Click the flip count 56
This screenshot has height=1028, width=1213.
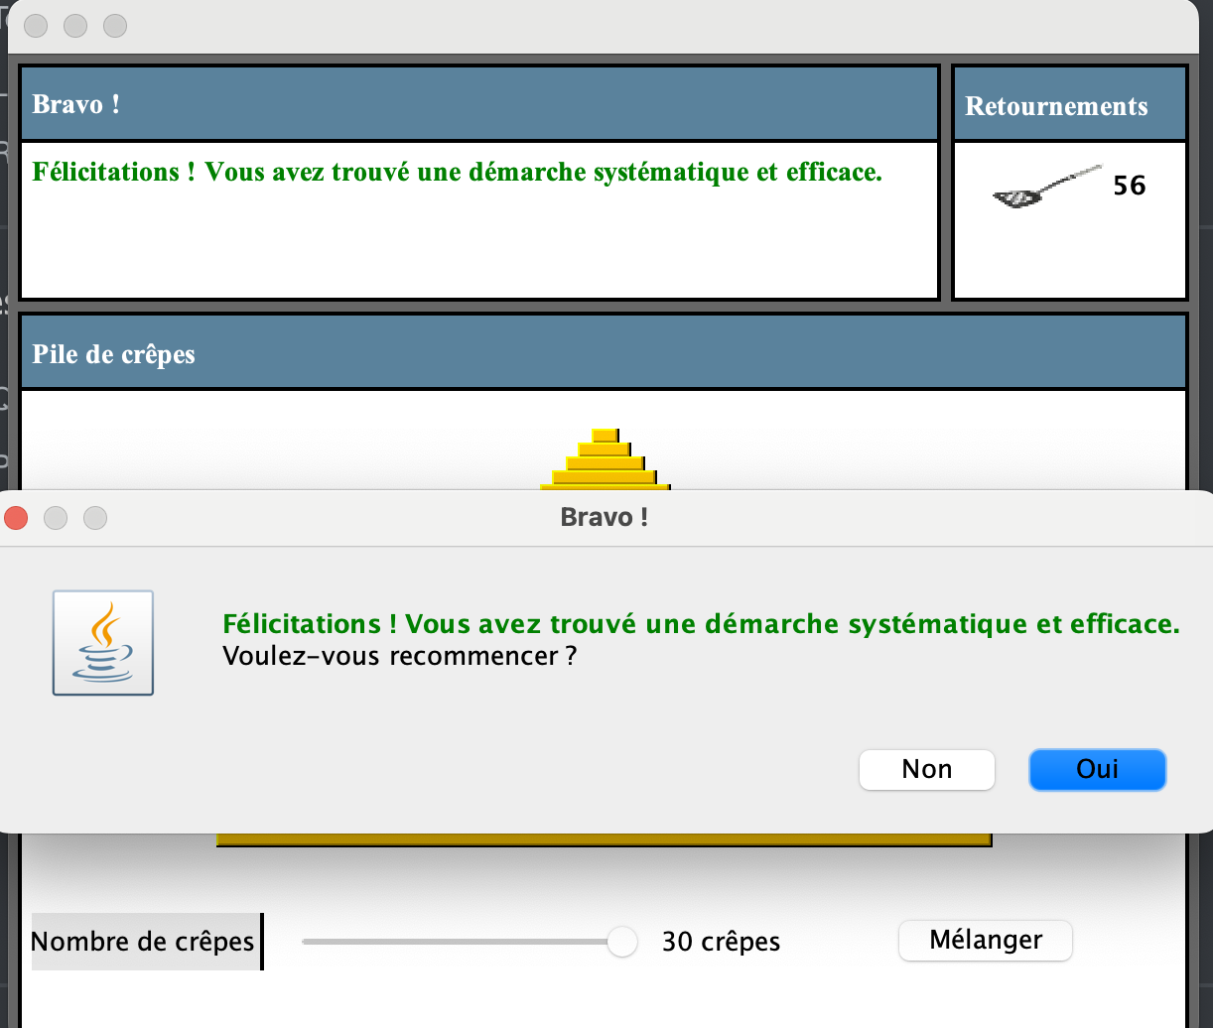(x=1130, y=186)
